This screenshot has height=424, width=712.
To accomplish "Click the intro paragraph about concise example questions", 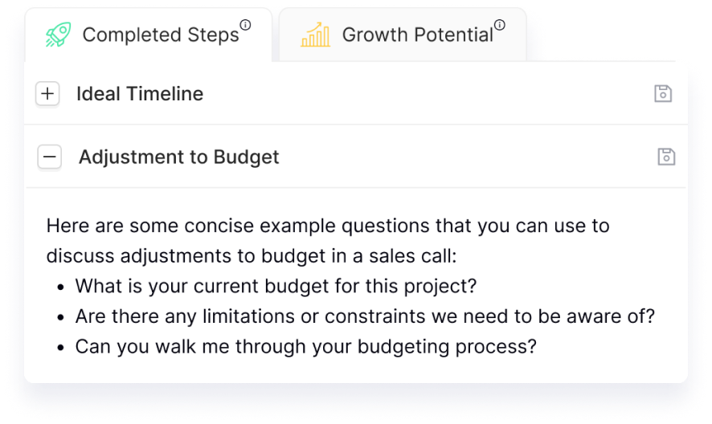I will (x=328, y=241).
